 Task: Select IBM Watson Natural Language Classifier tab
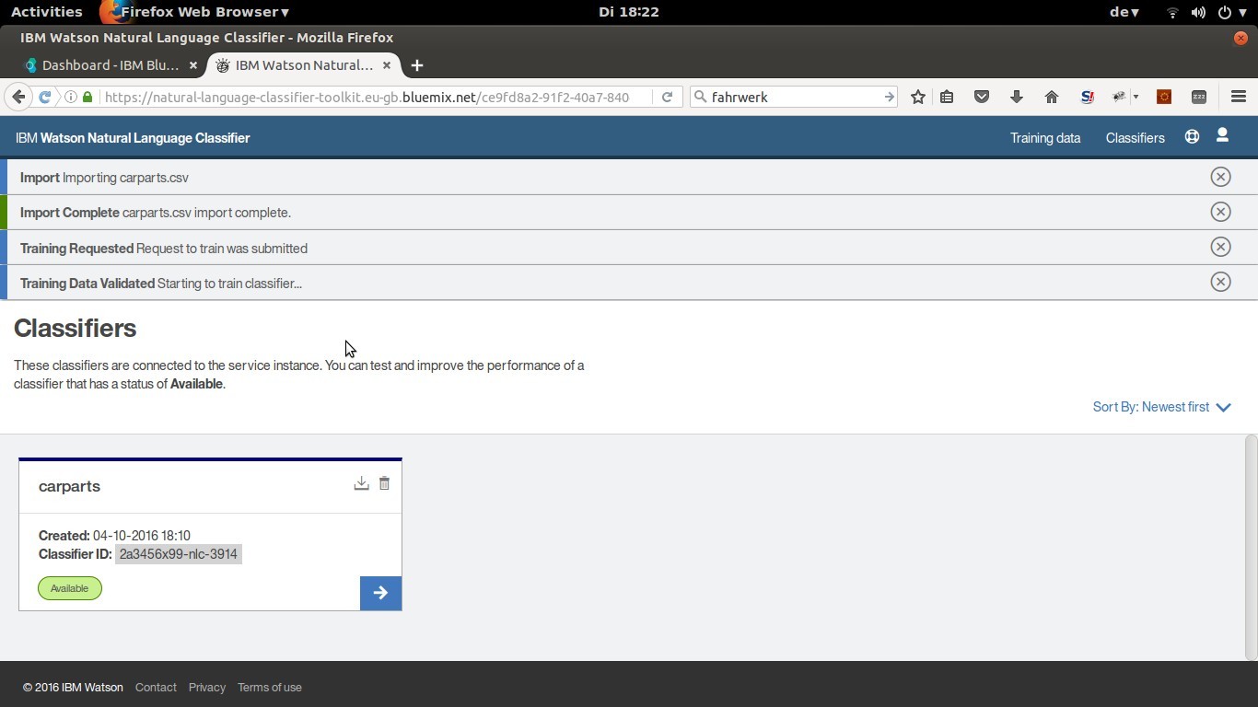(x=302, y=65)
